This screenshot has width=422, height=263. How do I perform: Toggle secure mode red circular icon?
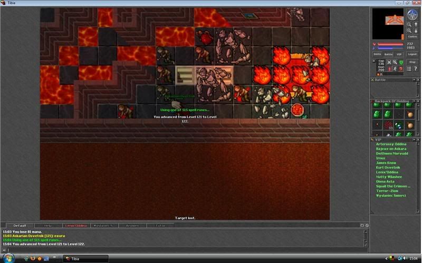(x=401, y=69)
